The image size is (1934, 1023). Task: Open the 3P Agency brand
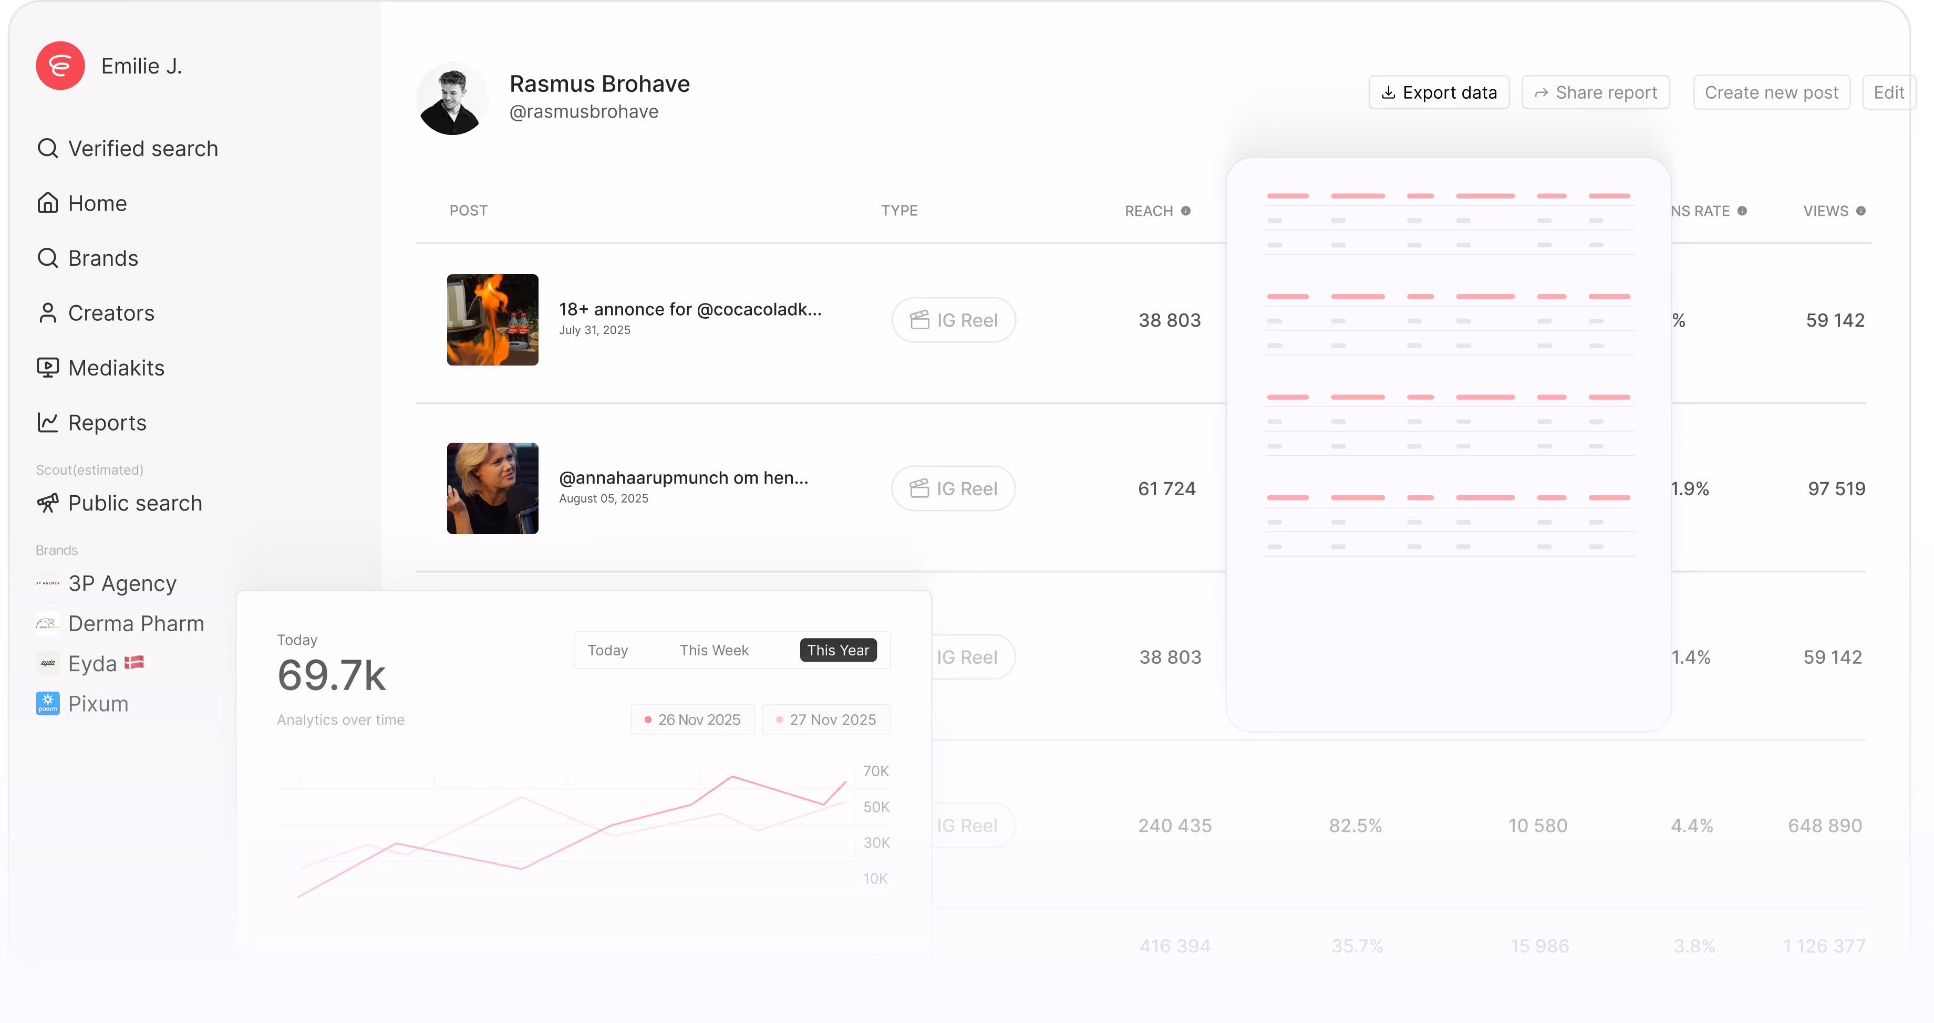click(121, 583)
